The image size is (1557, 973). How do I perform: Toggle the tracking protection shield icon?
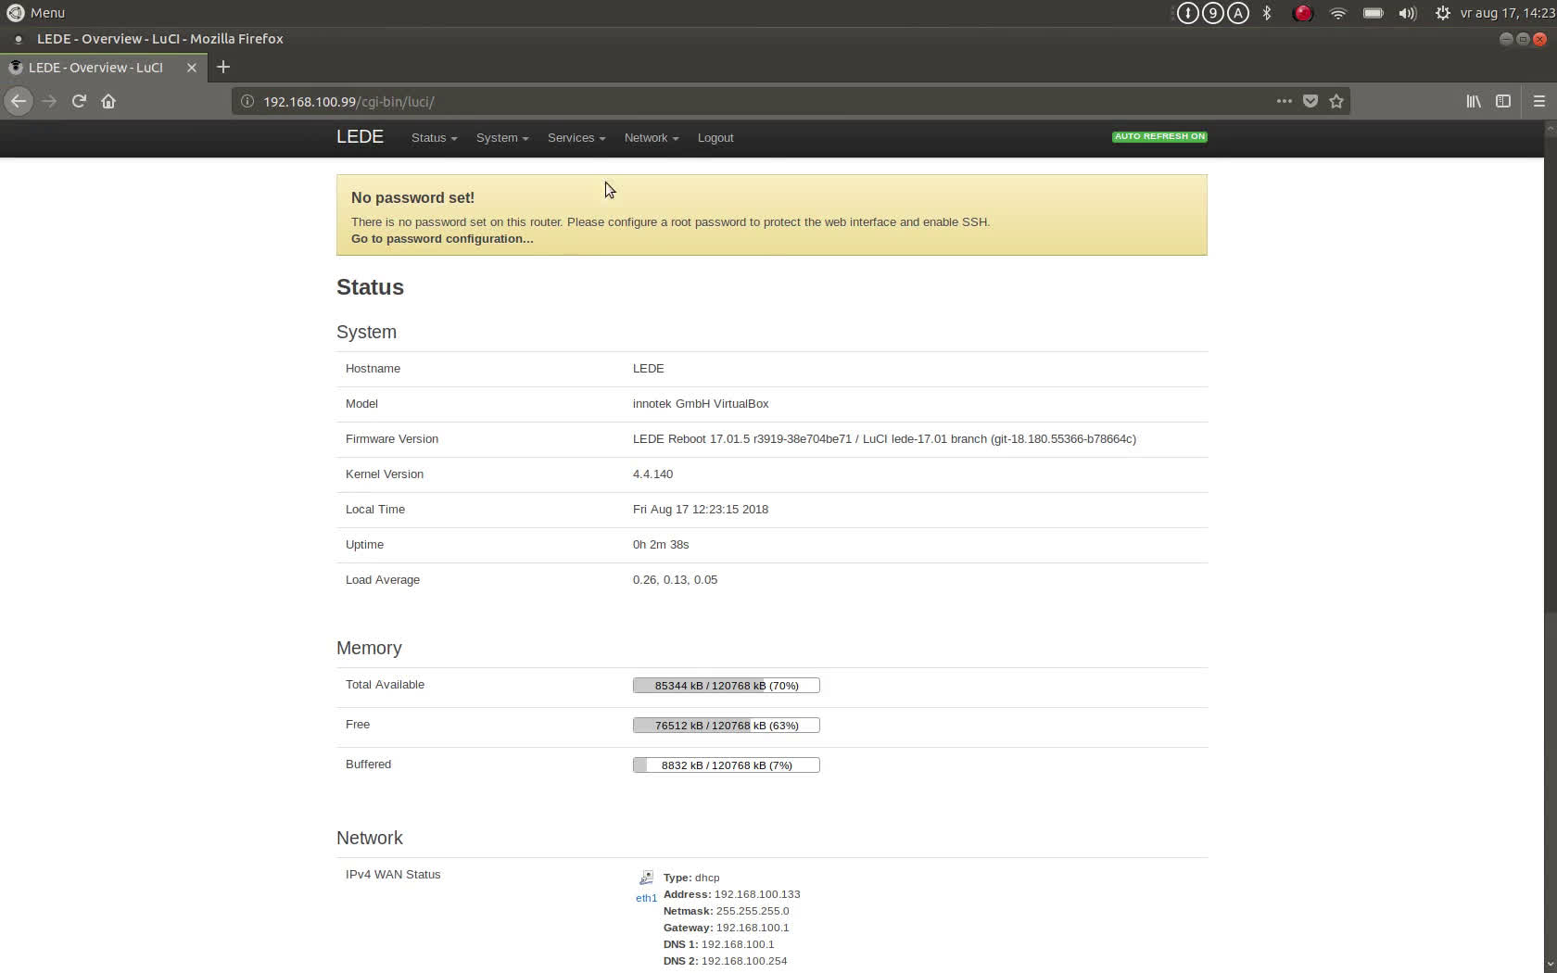point(247,101)
